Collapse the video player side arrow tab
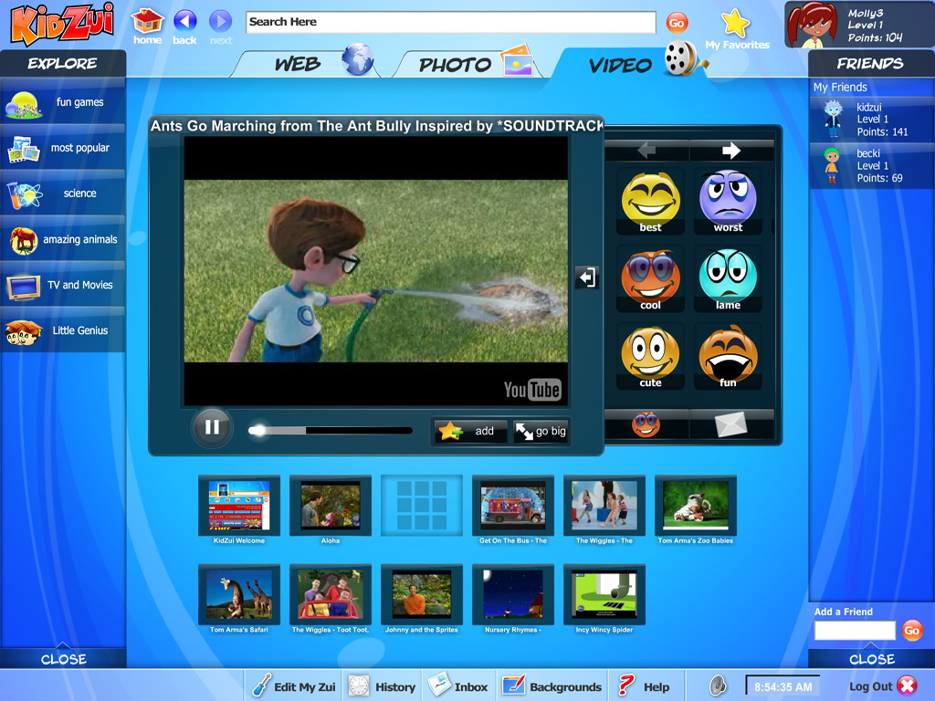Image resolution: width=935 pixels, height=701 pixels. (587, 278)
